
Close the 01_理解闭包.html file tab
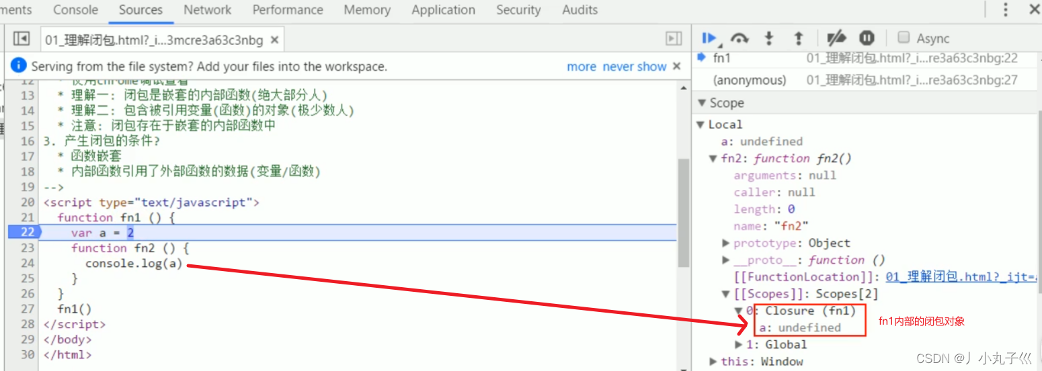(274, 40)
